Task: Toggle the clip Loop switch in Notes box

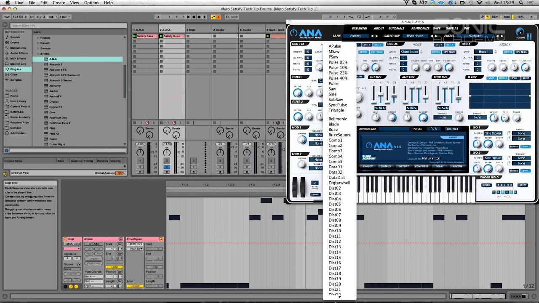Action: click(115, 267)
